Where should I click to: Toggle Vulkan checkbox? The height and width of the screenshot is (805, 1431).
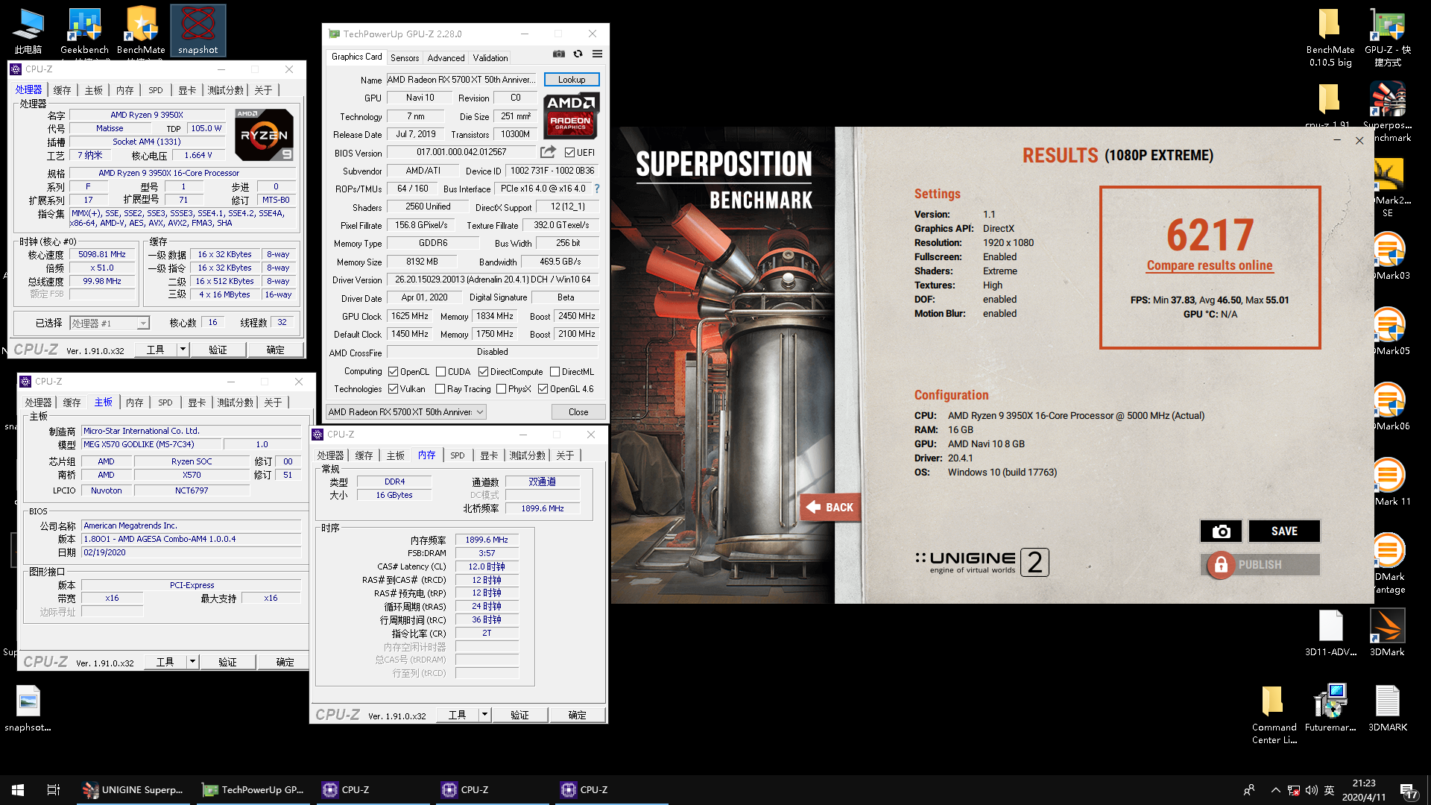click(394, 388)
